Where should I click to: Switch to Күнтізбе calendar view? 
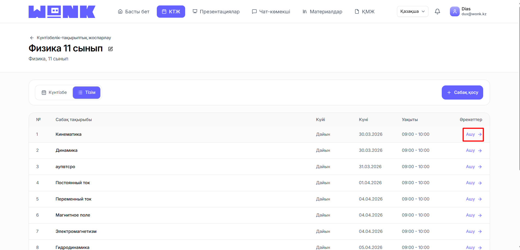[54, 92]
